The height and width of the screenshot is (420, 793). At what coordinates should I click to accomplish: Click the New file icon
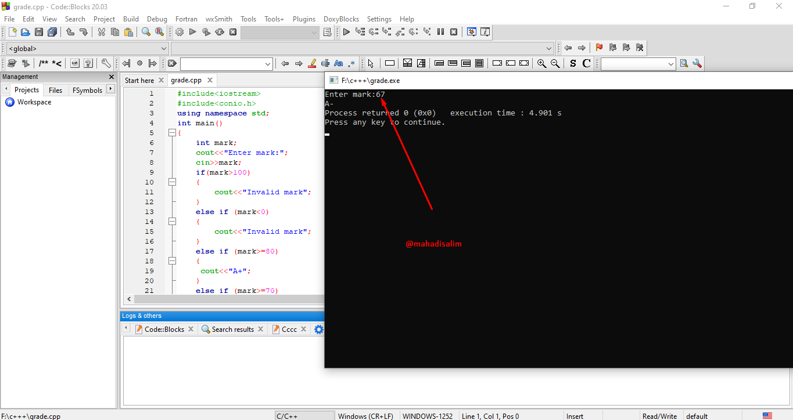pos(12,32)
